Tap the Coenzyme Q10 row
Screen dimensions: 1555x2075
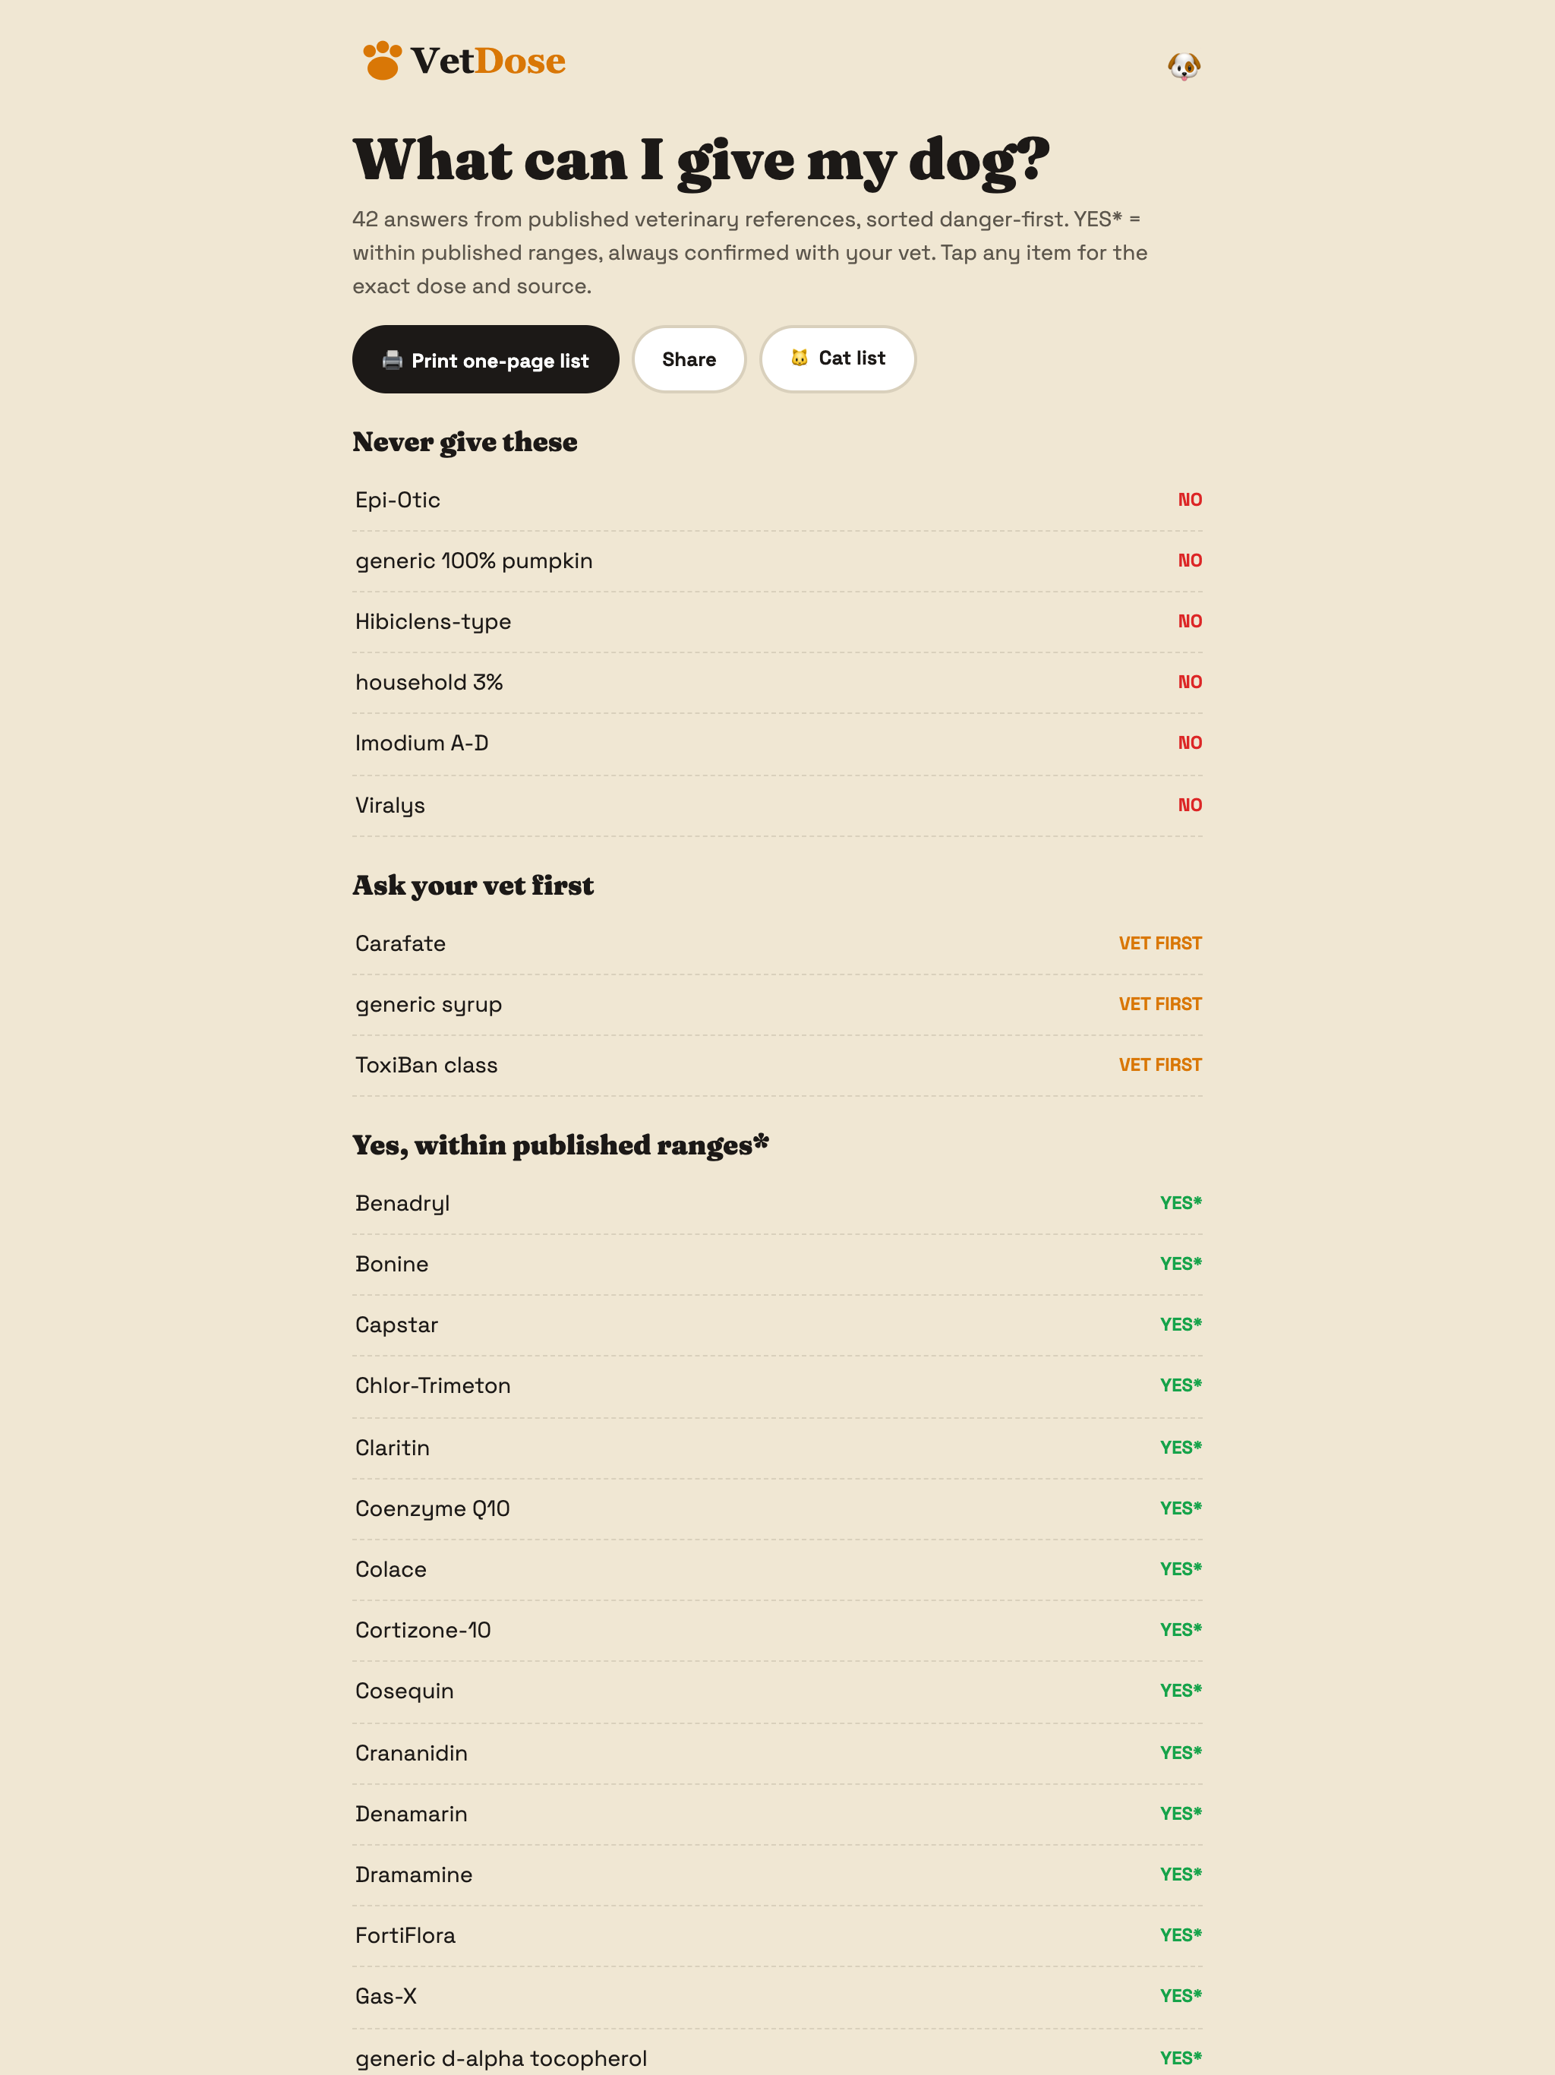tap(777, 1509)
